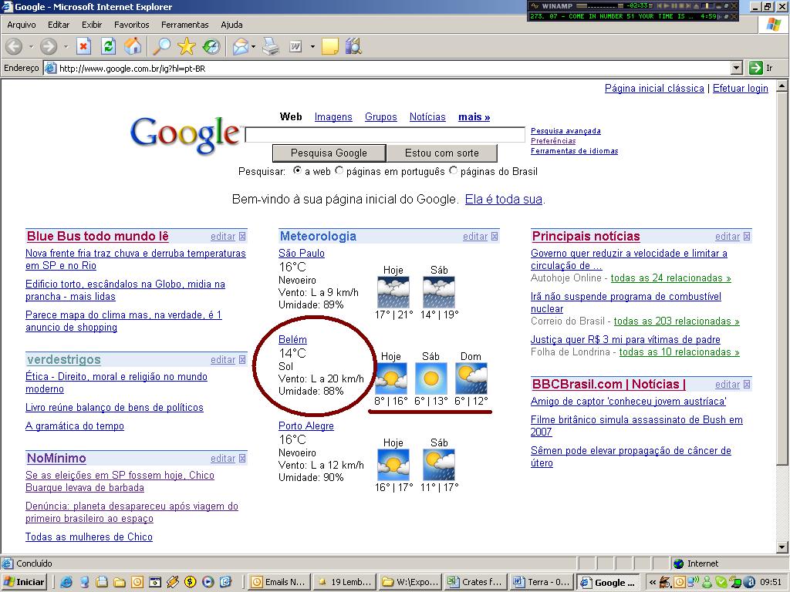Click Porto Alegre's 'Sáb' forecast image
The width and height of the screenshot is (790, 592).
439,465
